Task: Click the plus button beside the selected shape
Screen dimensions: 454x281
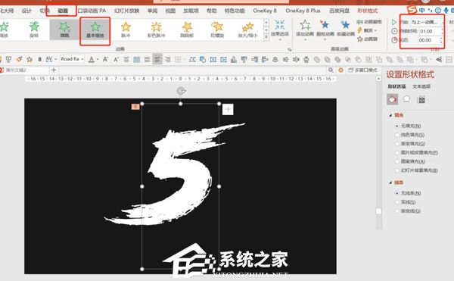Action: [228, 110]
